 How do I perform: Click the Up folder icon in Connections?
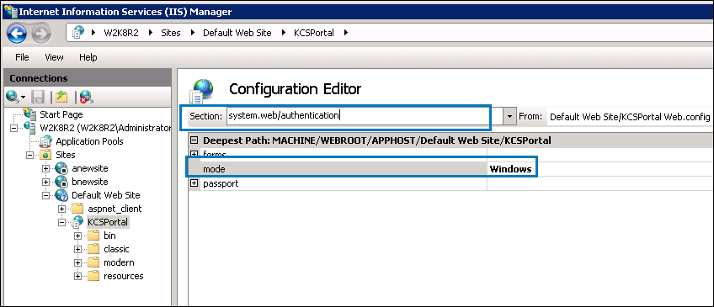(61, 97)
